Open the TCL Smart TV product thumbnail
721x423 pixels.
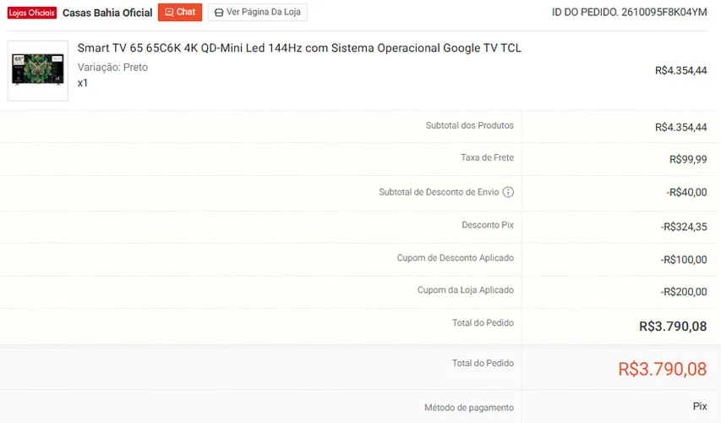coord(38,70)
